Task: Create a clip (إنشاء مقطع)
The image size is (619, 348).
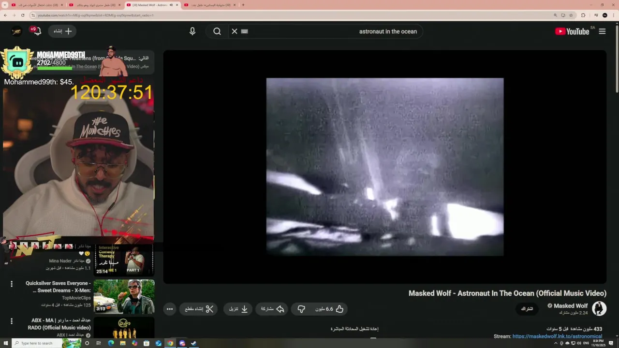Action: [199, 309]
